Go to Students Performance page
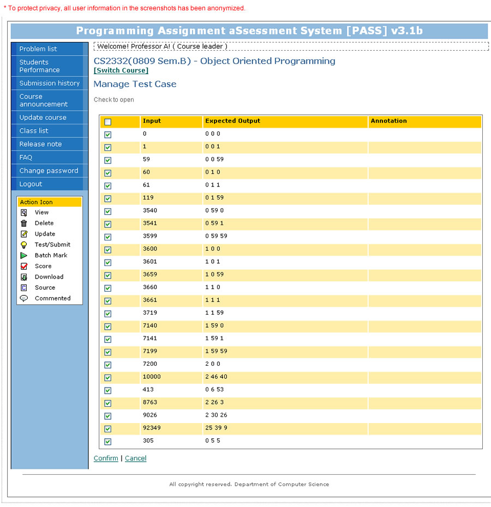The image size is (491, 507). [39, 66]
